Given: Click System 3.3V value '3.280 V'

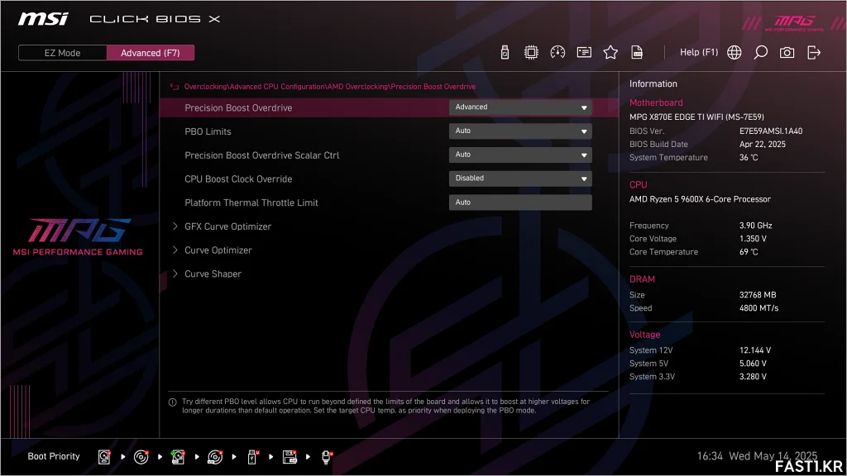Looking at the screenshot, I should click(753, 377).
